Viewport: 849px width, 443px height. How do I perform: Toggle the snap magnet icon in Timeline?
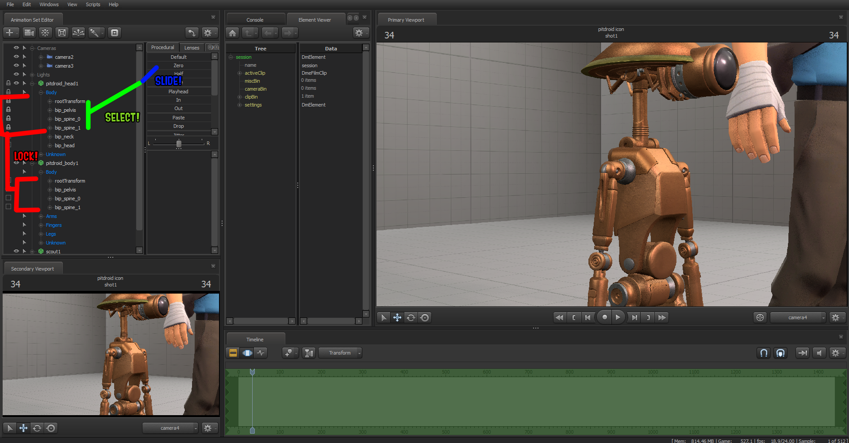764,353
